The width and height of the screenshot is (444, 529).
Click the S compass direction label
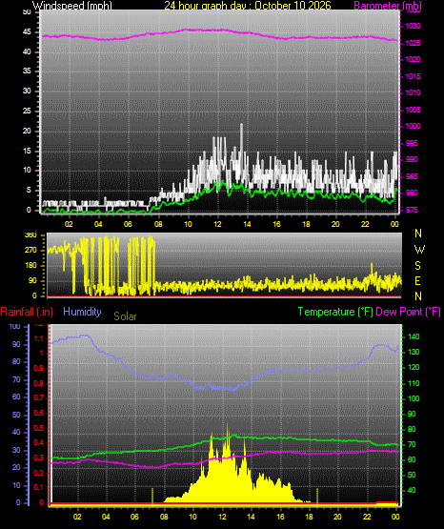point(417,266)
